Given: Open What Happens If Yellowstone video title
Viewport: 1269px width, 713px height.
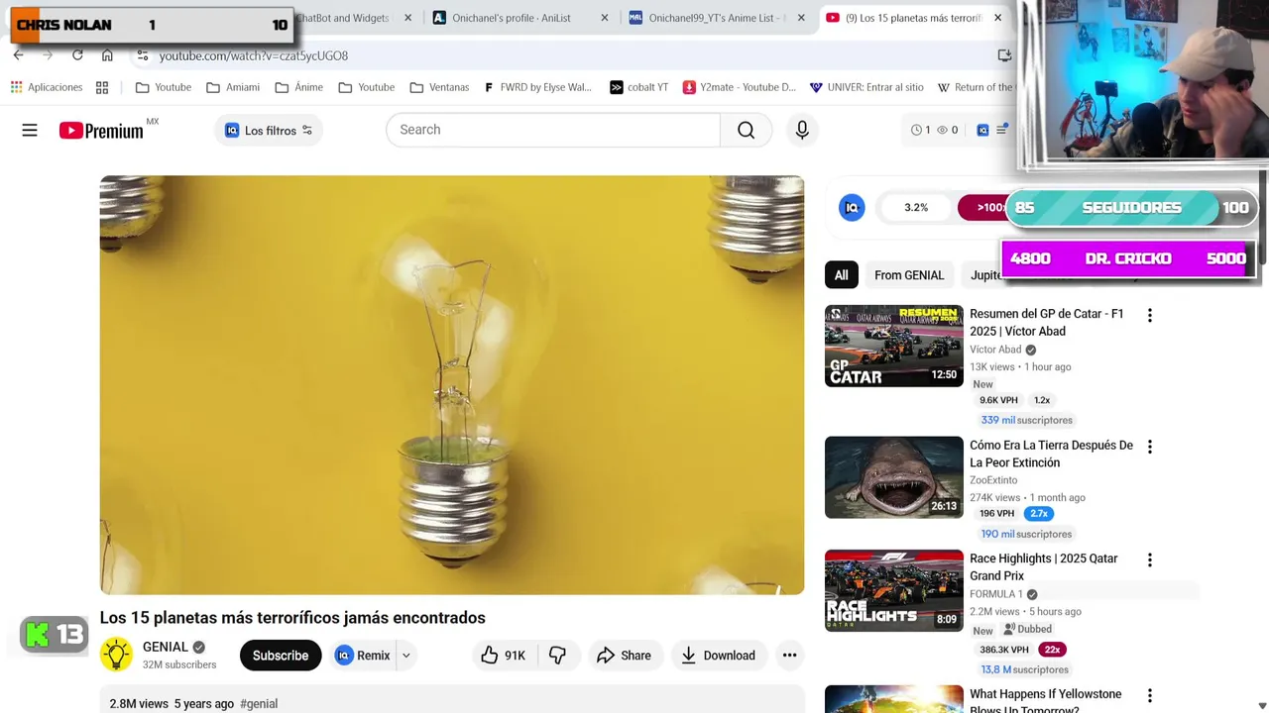Looking at the screenshot, I should 1045,700.
